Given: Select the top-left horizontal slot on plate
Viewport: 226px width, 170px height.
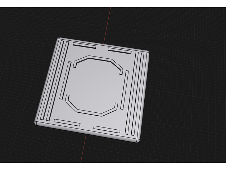Looking at the screenshot, I should [x=84, y=46].
